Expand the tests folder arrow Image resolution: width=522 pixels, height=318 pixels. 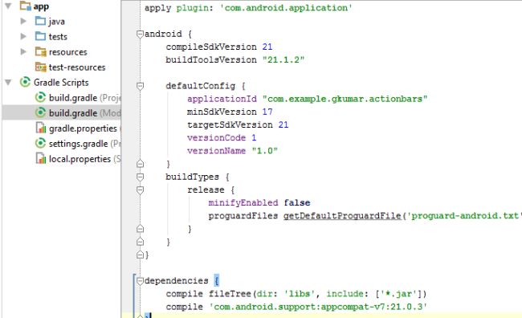pyautogui.click(x=23, y=36)
